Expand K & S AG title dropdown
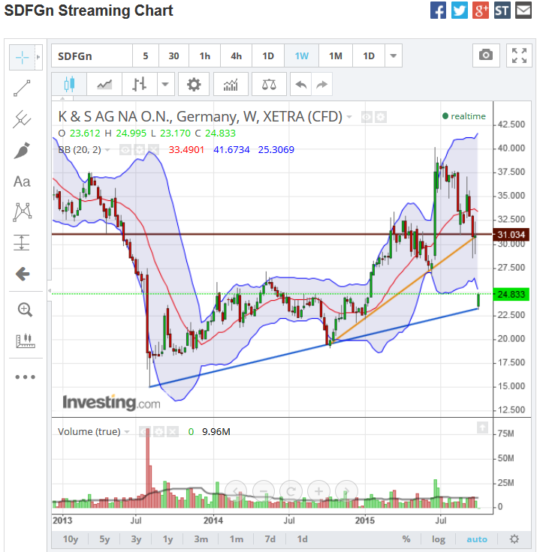The height and width of the screenshot is (552, 537). pyautogui.click(x=349, y=117)
